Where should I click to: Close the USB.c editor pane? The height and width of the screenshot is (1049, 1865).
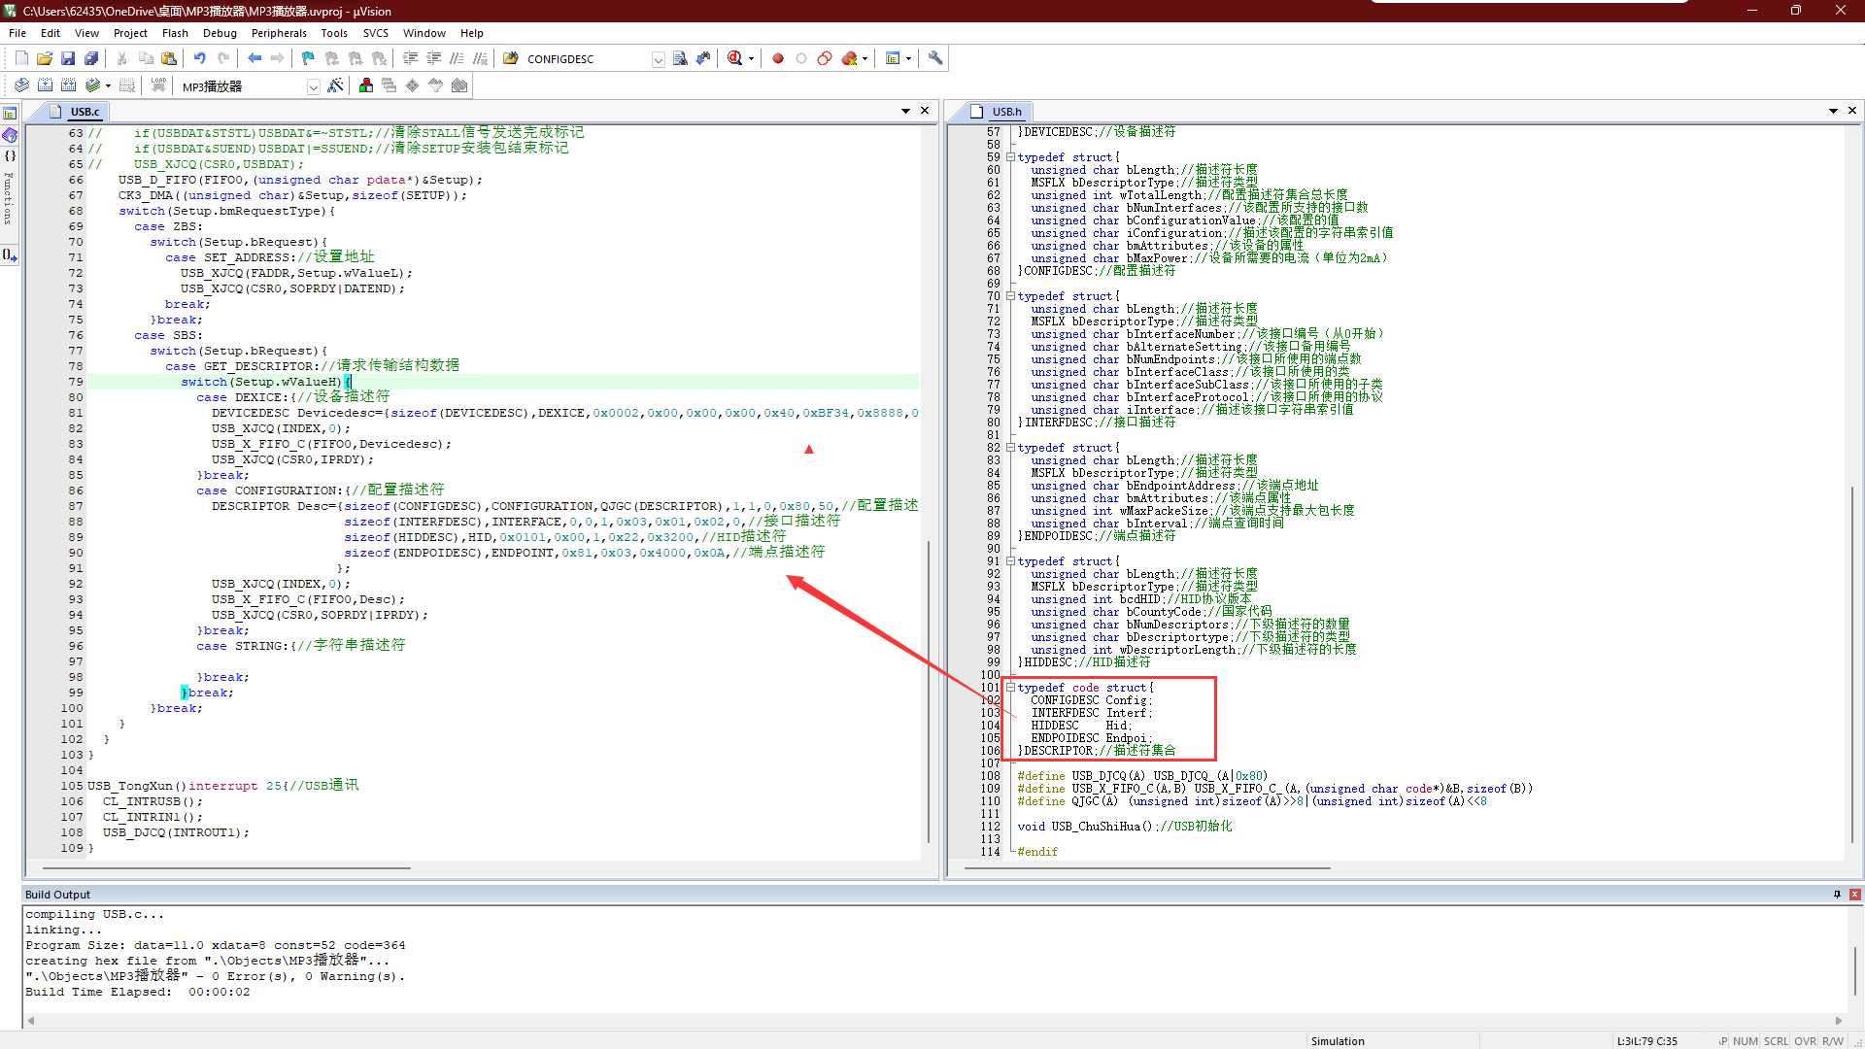tap(925, 111)
